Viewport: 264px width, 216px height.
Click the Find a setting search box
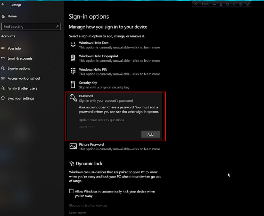click(x=31, y=26)
